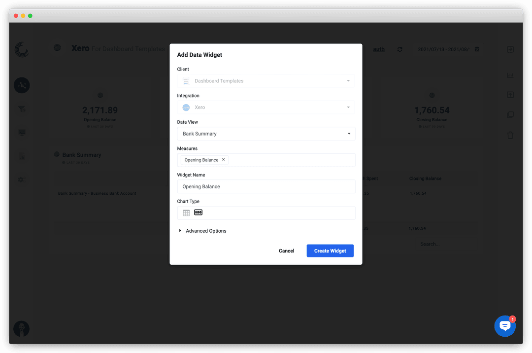Open the chat support bubble
This screenshot has width=532, height=353.
505,326
